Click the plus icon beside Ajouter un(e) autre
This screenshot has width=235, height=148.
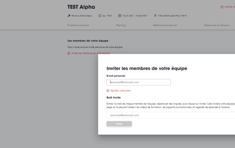(x=108, y=91)
